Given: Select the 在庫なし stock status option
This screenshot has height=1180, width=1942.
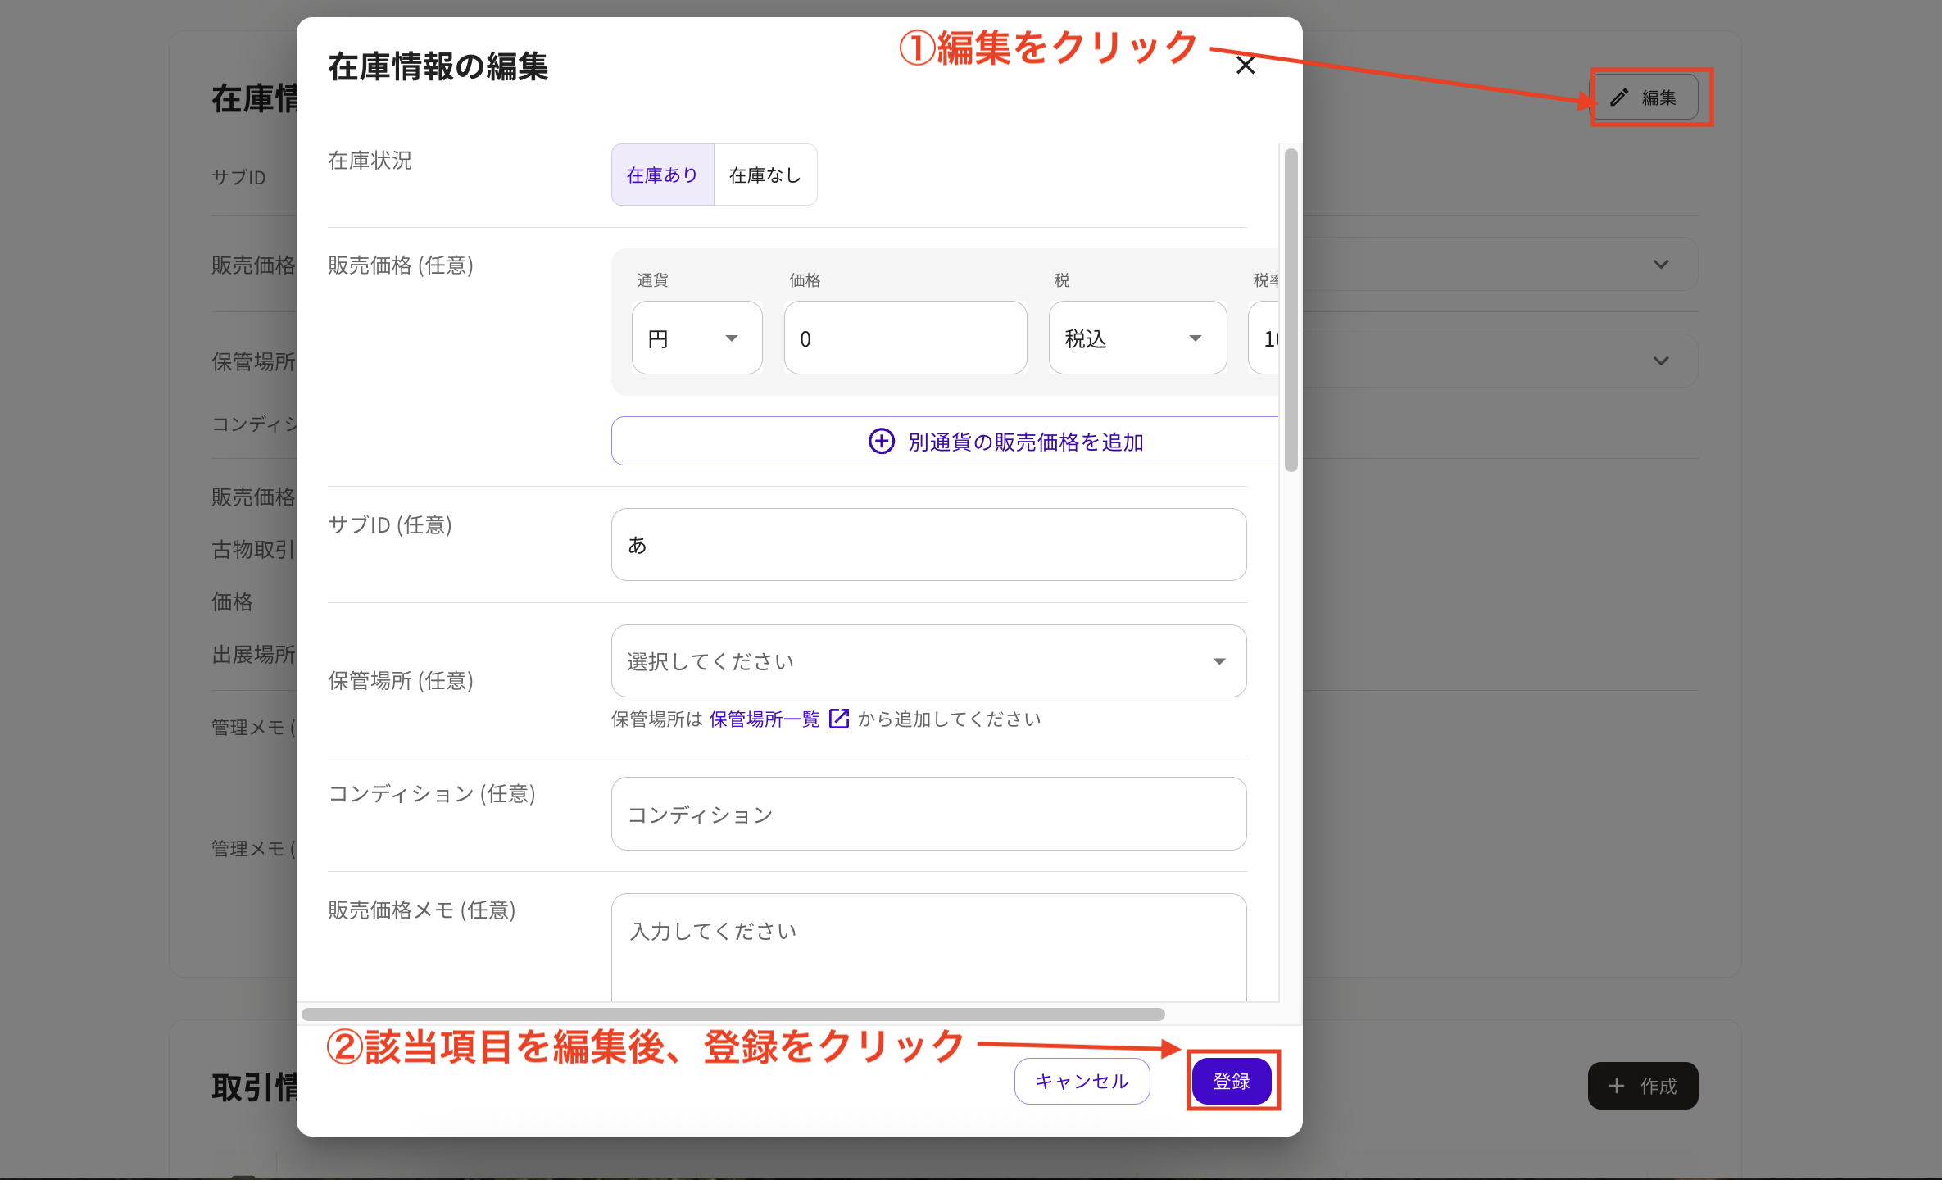Looking at the screenshot, I should pos(765,174).
